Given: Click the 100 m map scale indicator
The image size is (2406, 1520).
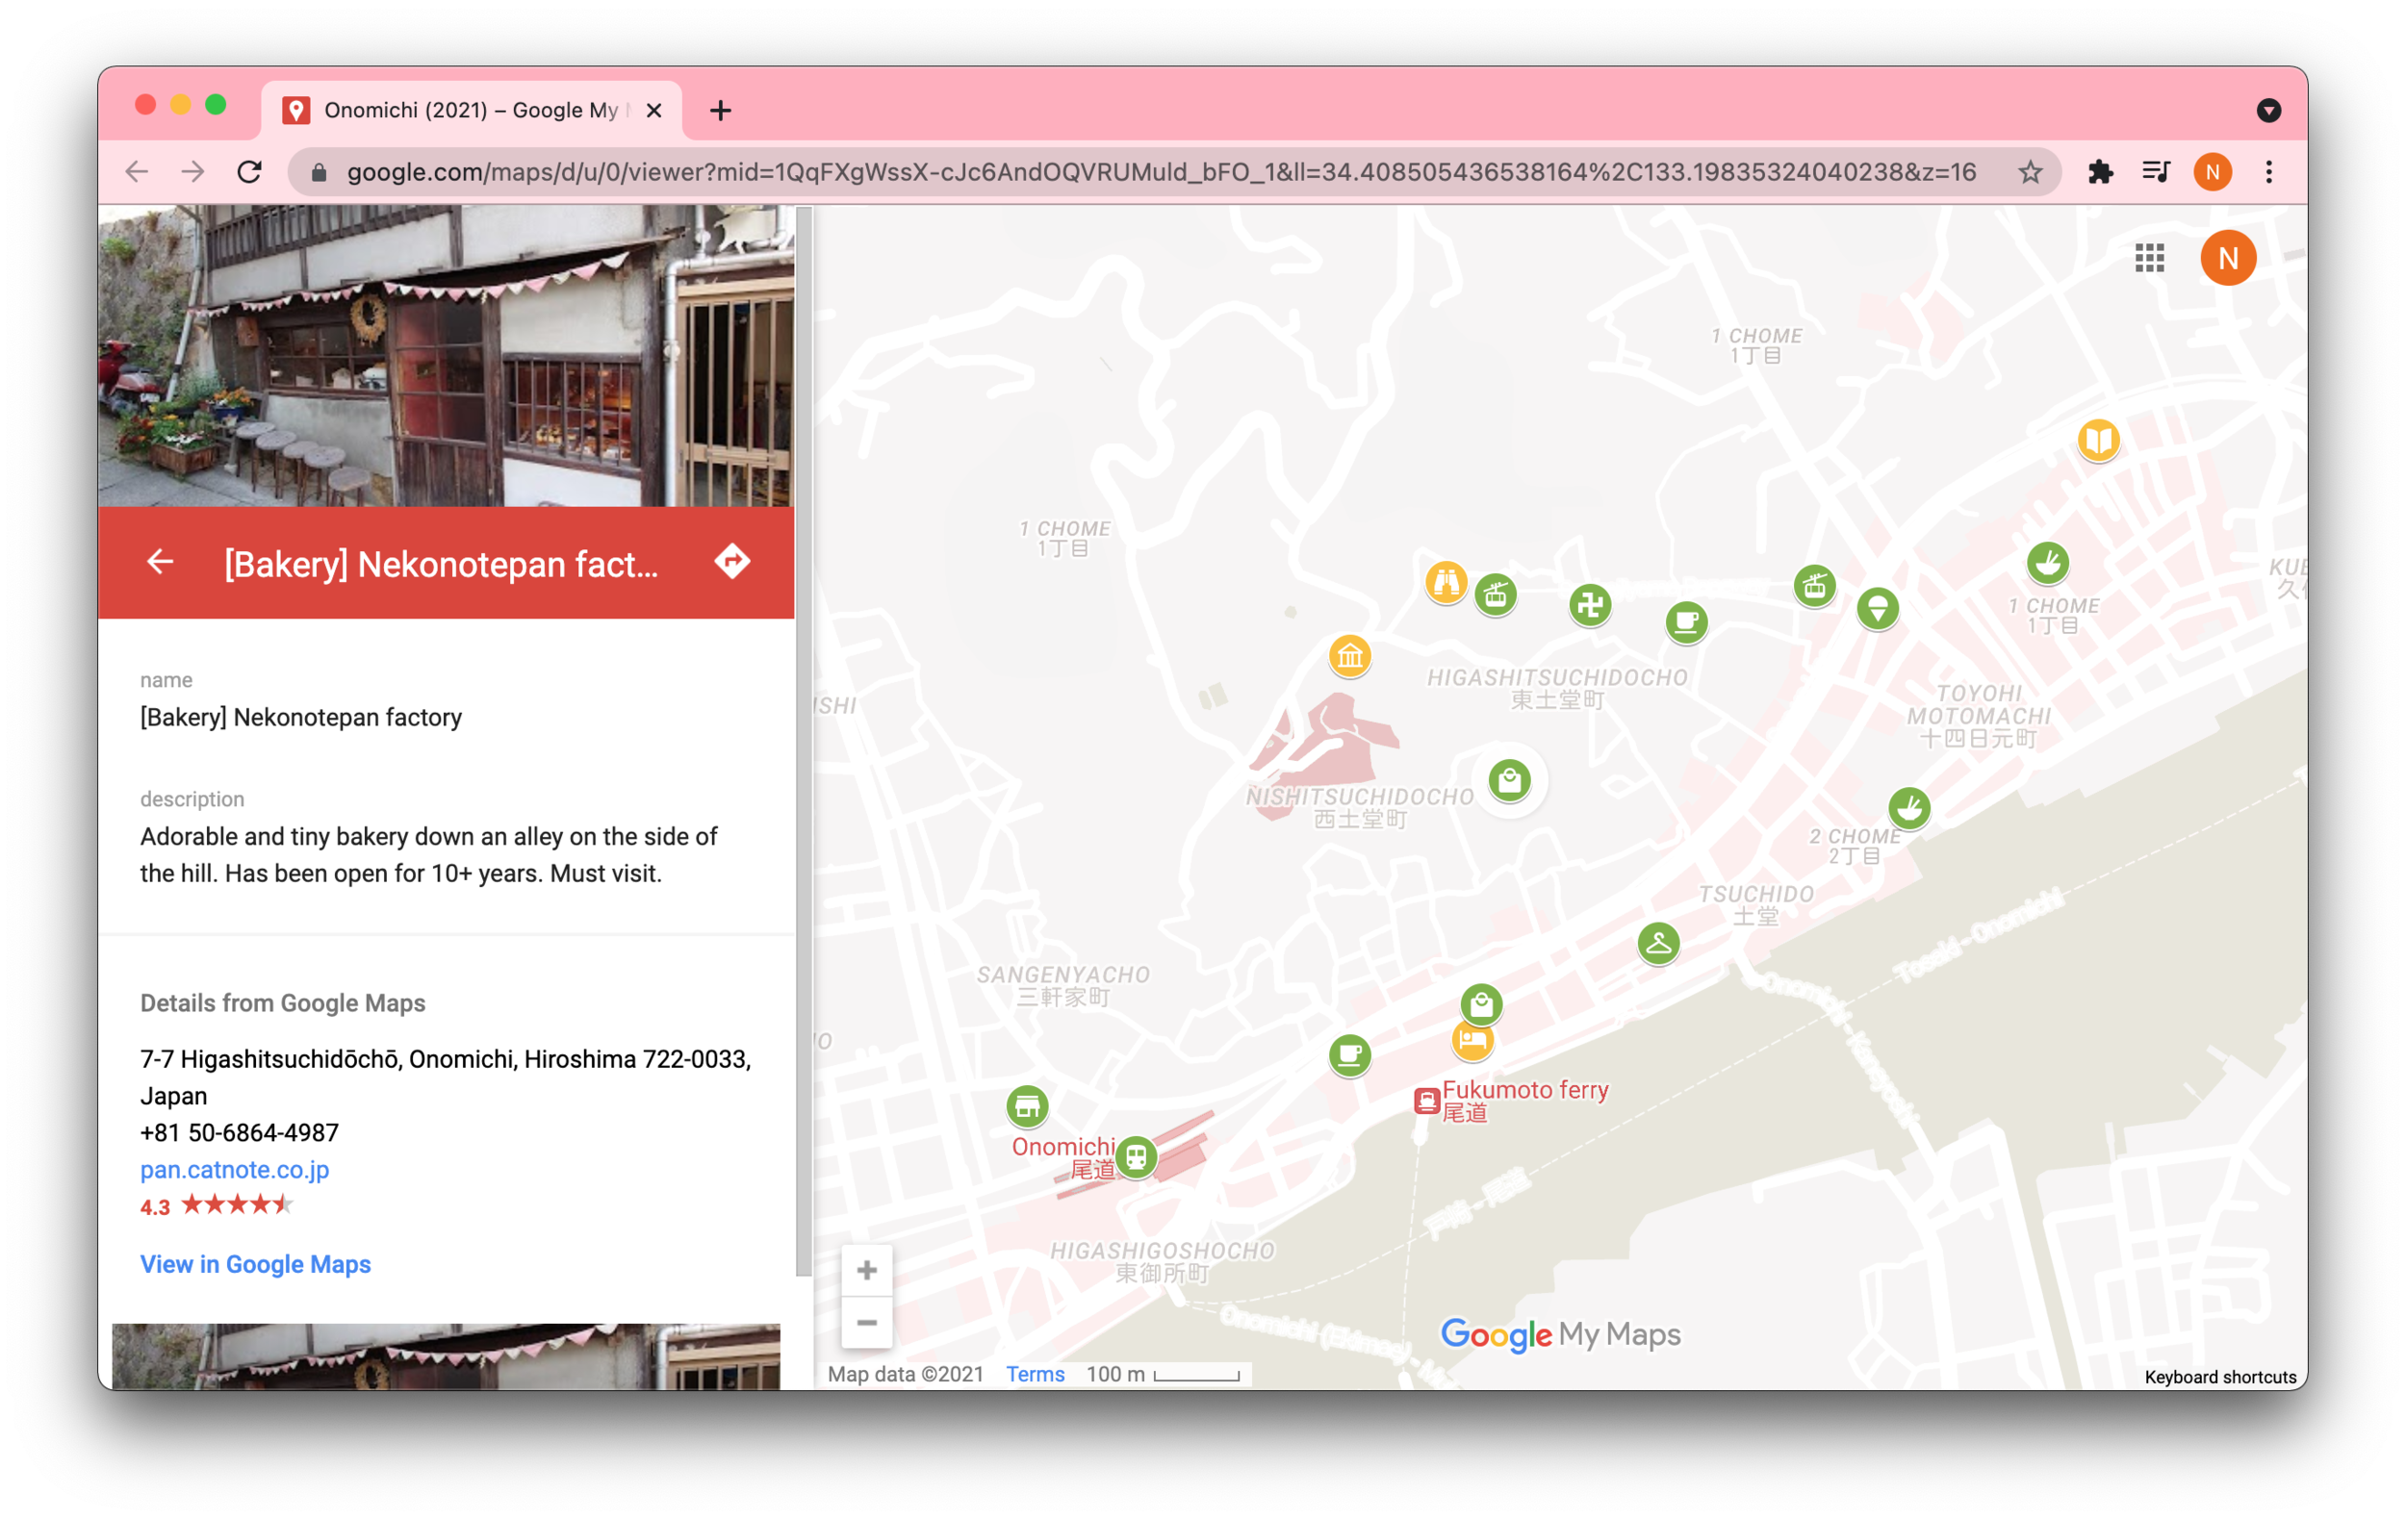Looking at the screenshot, I should [x=1163, y=1374].
